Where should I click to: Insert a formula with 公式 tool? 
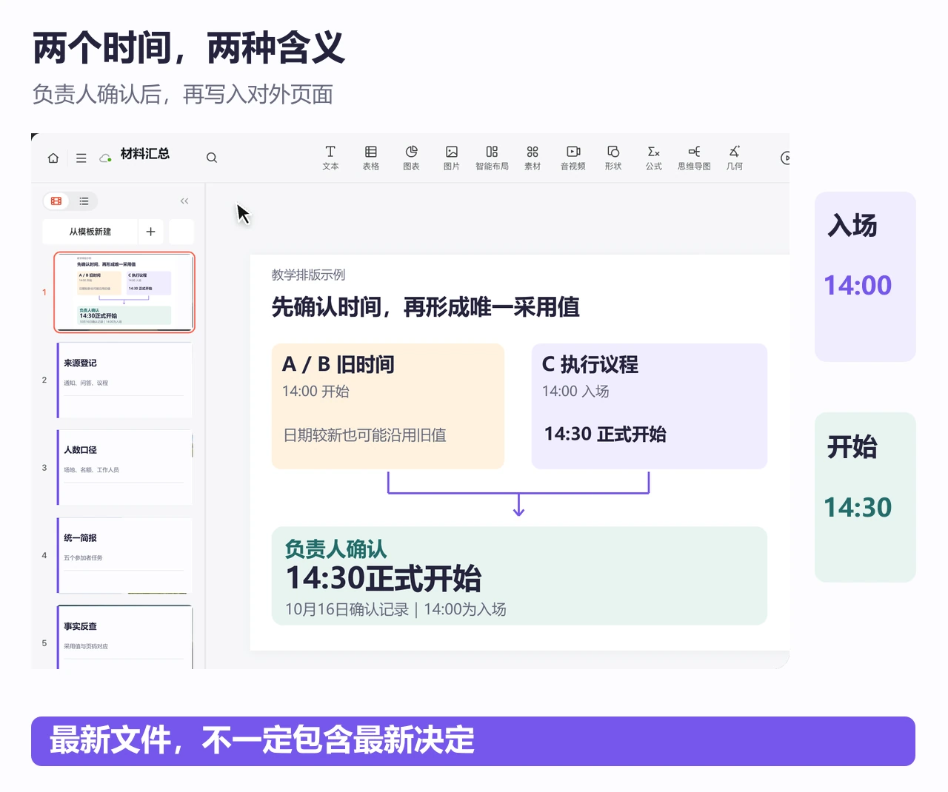click(653, 158)
